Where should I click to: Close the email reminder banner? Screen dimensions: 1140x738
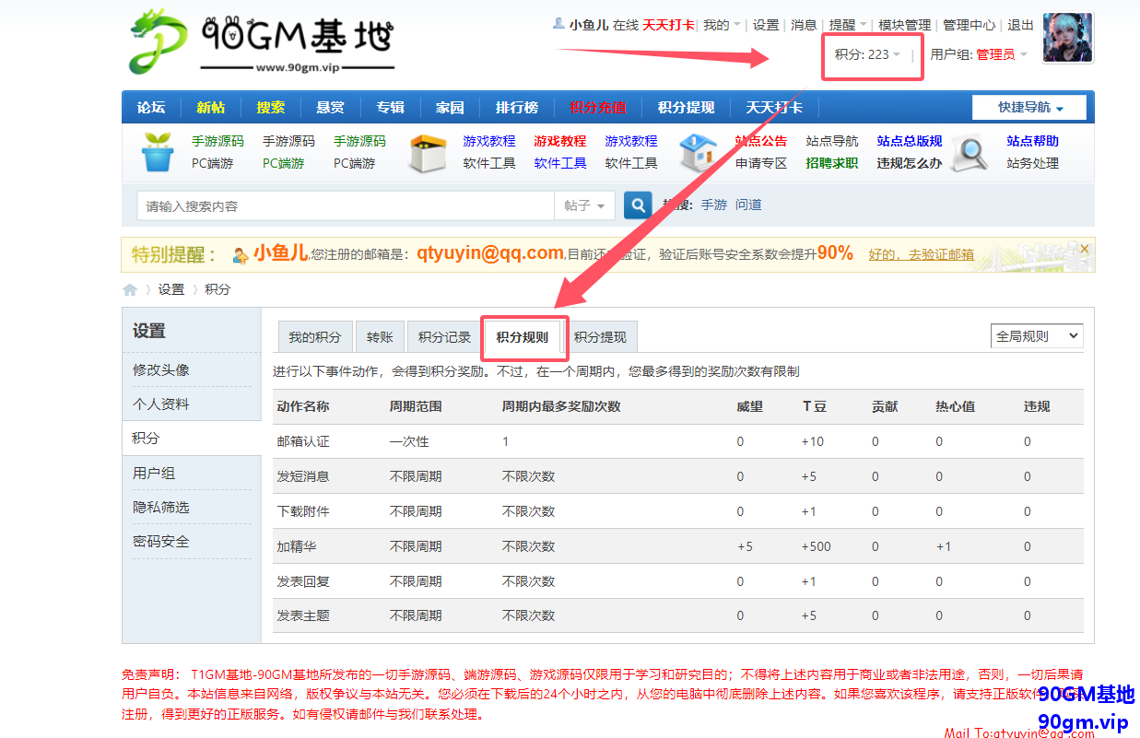pos(1085,249)
